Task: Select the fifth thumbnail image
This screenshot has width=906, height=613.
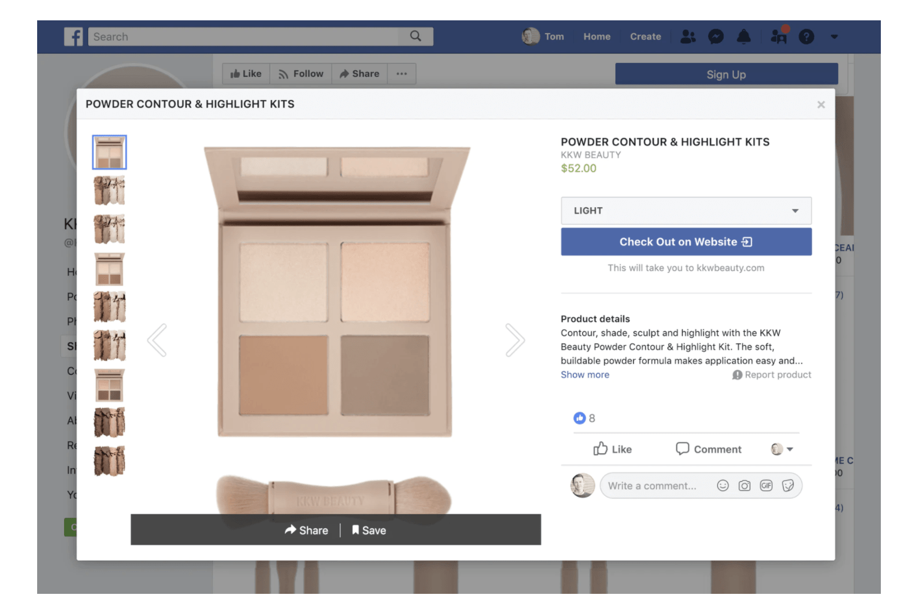Action: pos(109,306)
